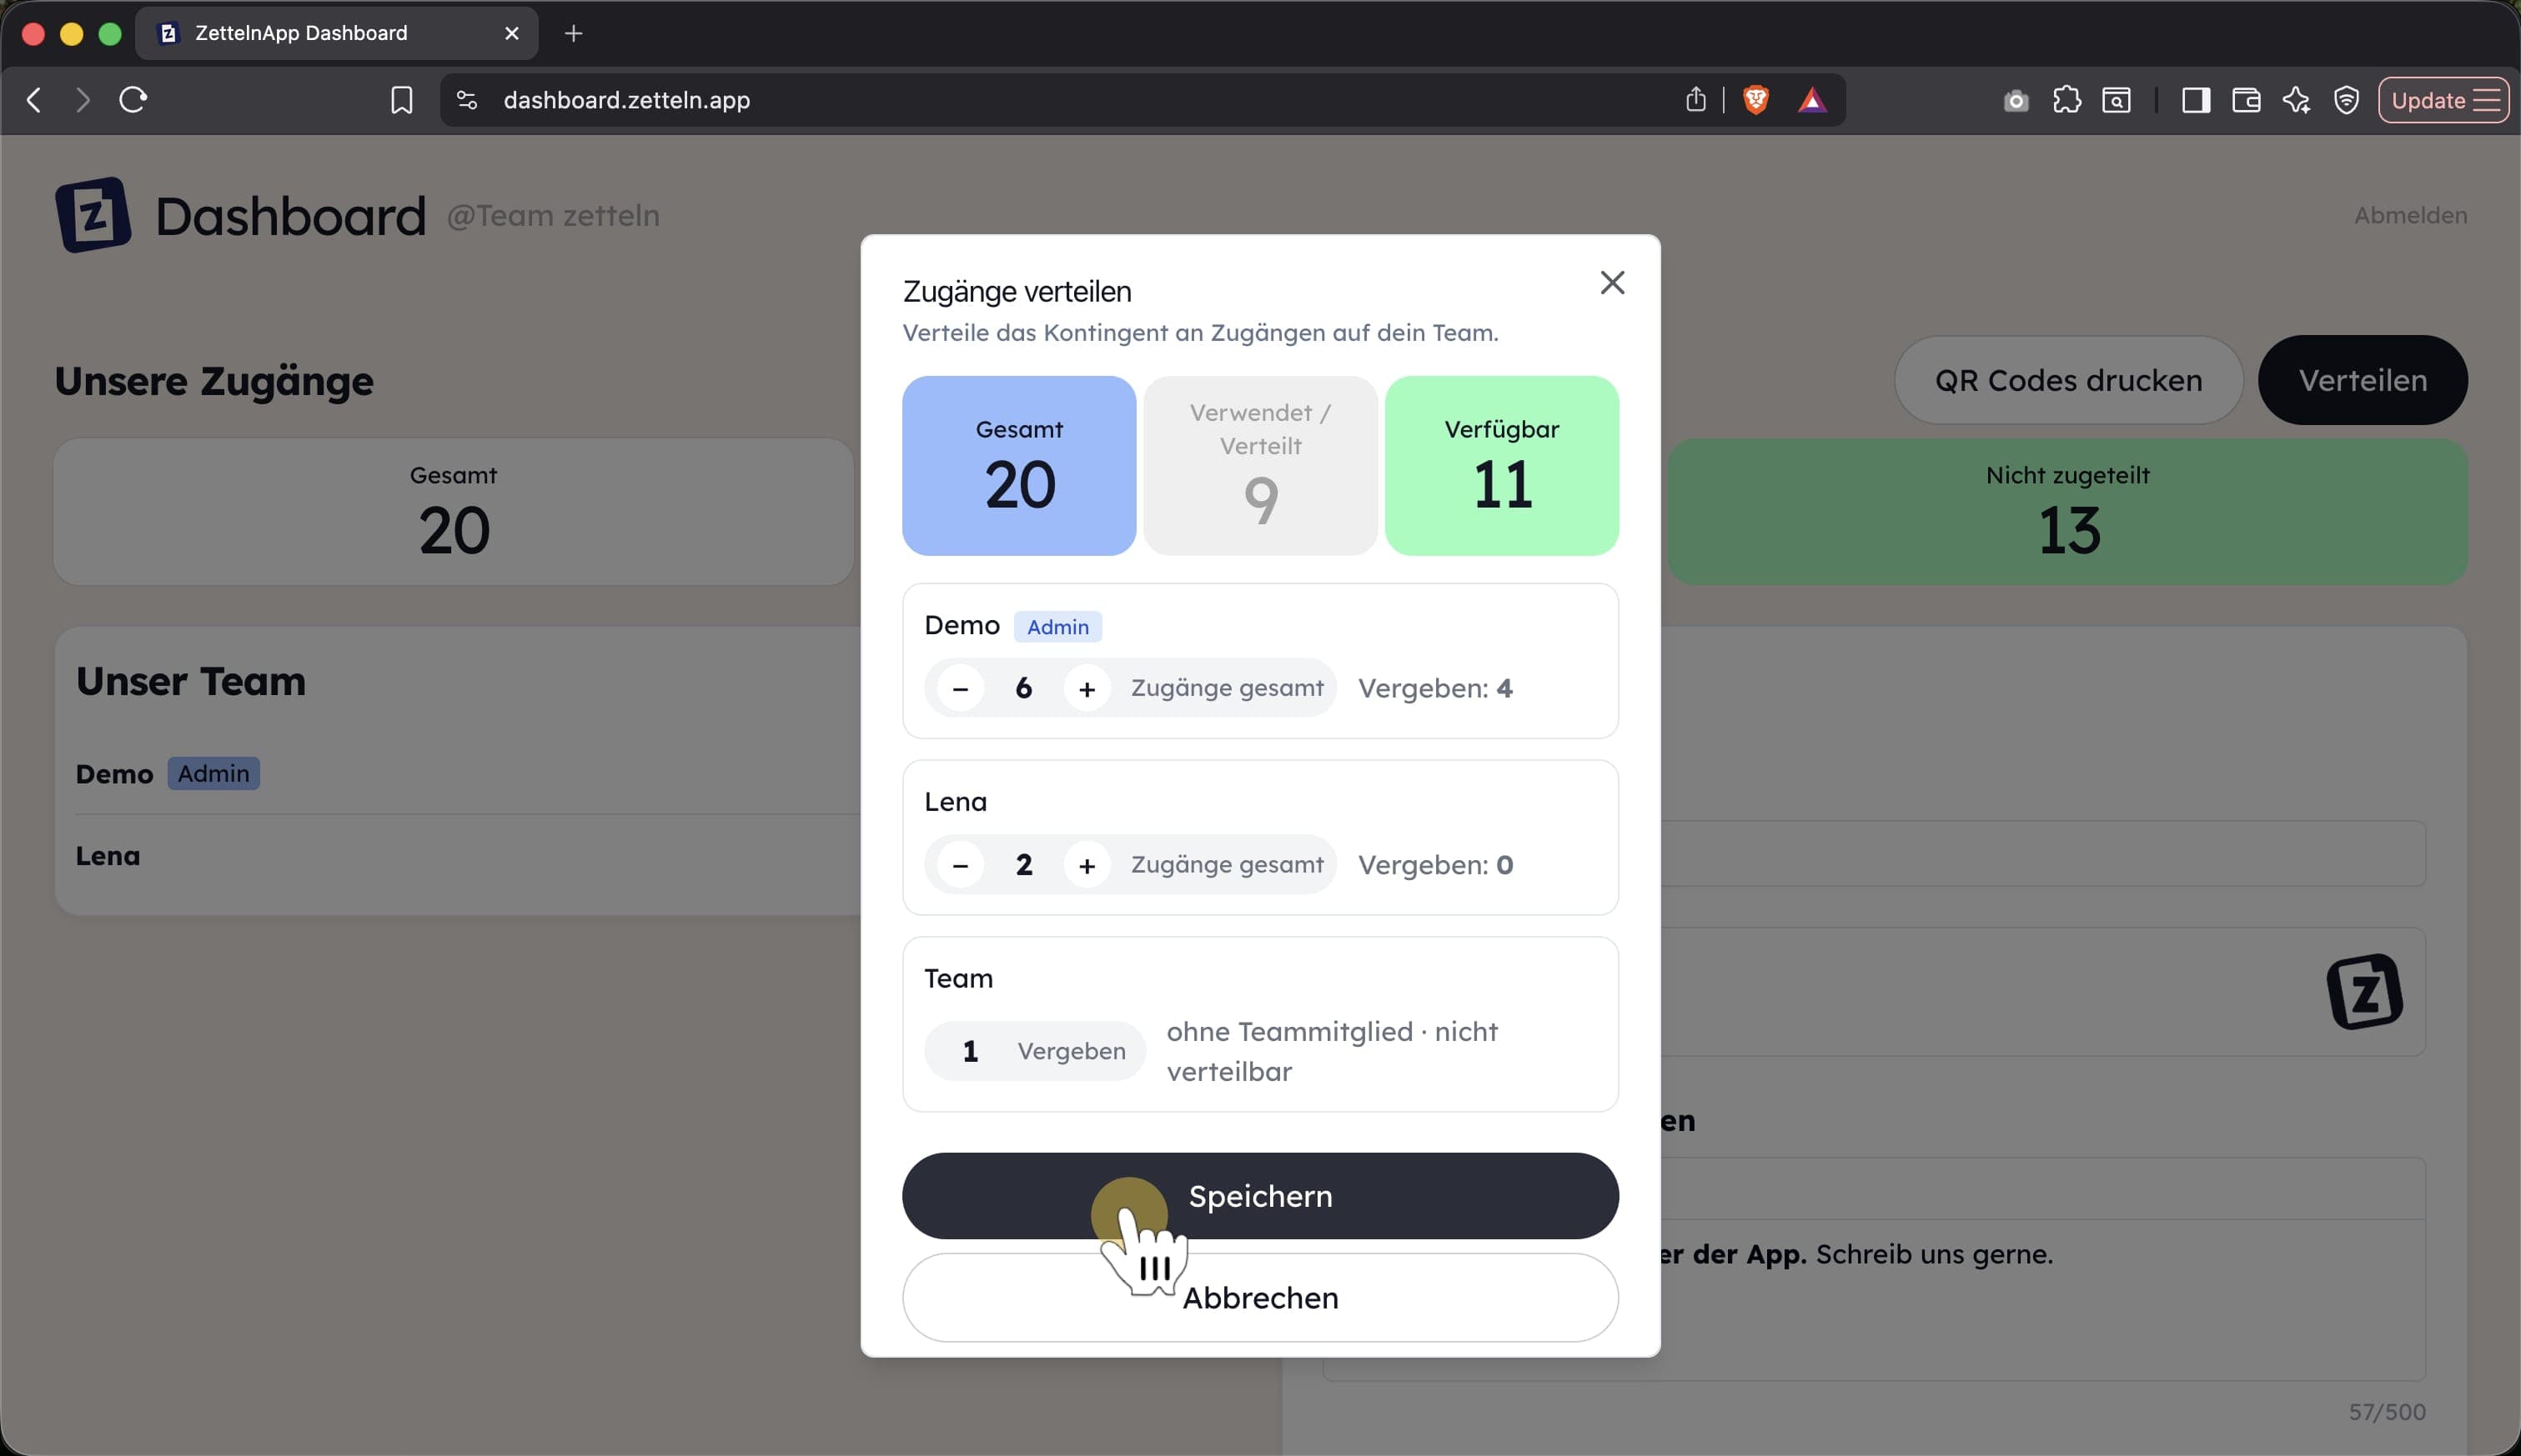Close the Zugänge verteilen dialog

[1612, 283]
